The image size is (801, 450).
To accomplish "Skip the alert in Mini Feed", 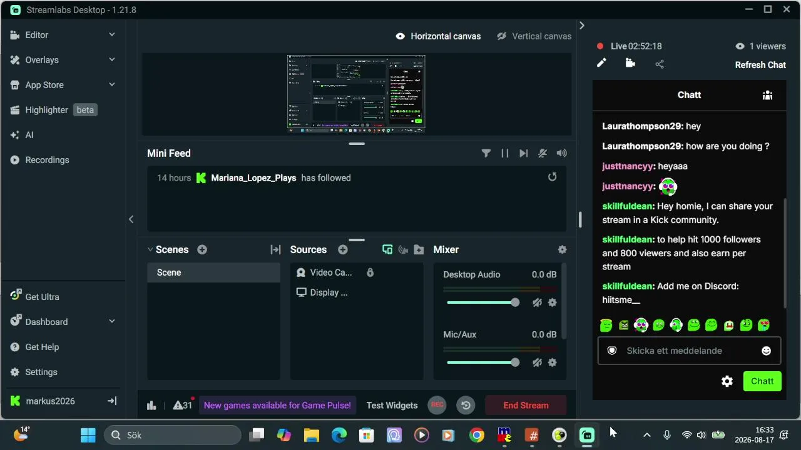I will click(524, 153).
